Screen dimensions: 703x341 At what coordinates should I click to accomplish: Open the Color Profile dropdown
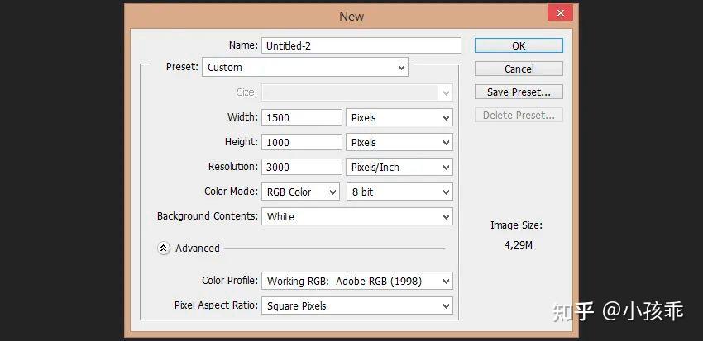357,281
